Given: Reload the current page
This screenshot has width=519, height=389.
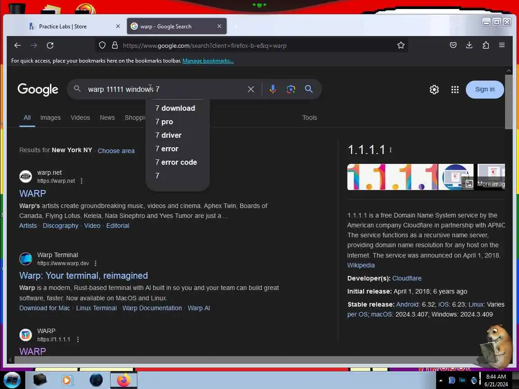Looking at the screenshot, I should coord(50,45).
